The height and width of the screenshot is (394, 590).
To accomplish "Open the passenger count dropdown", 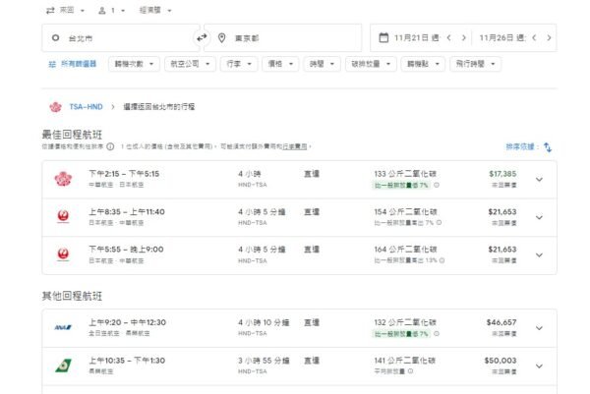I will (x=111, y=11).
